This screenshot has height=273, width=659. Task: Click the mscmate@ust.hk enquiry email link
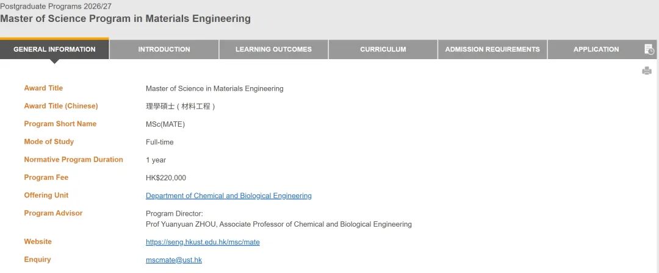[173, 260]
